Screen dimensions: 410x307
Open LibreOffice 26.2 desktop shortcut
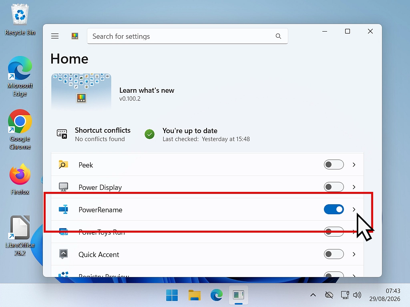[x=20, y=236]
